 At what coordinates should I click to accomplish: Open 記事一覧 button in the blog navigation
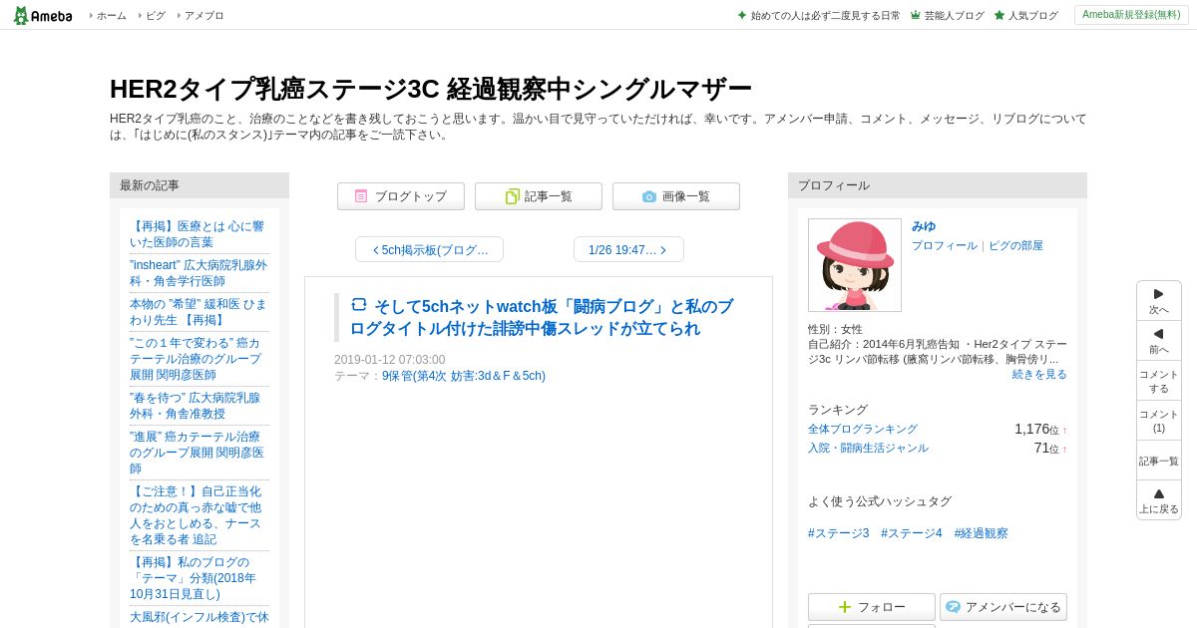(539, 196)
